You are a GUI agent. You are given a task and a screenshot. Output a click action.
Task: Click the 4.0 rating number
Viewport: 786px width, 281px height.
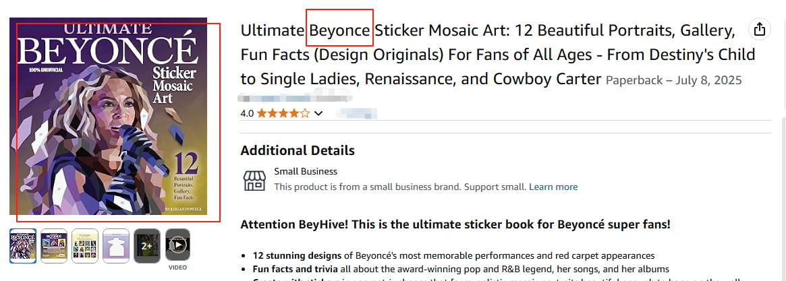247,113
